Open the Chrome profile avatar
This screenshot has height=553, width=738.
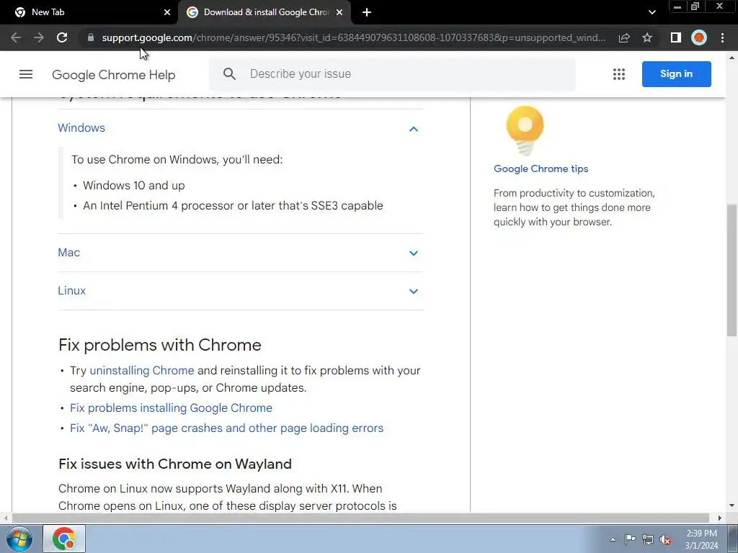(699, 37)
